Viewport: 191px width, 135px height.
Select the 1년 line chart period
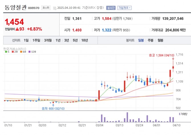pyautogui.click(x=58, y=40)
